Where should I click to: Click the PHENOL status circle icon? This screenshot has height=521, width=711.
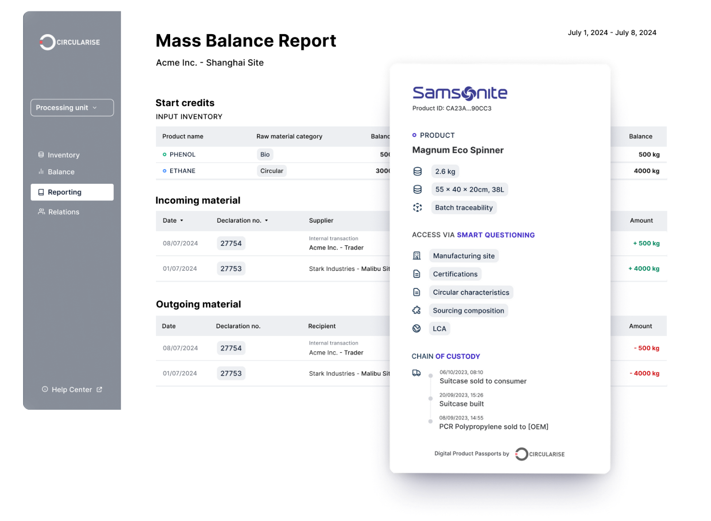(x=164, y=154)
